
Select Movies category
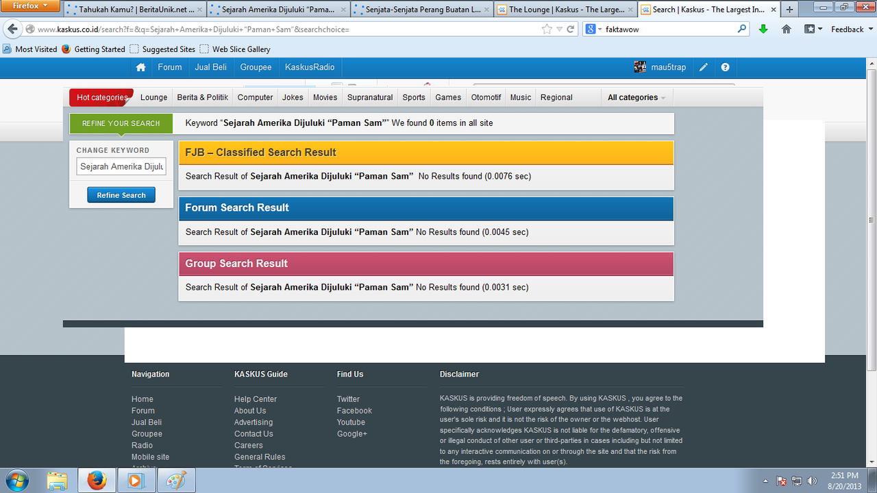click(x=325, y=97)
